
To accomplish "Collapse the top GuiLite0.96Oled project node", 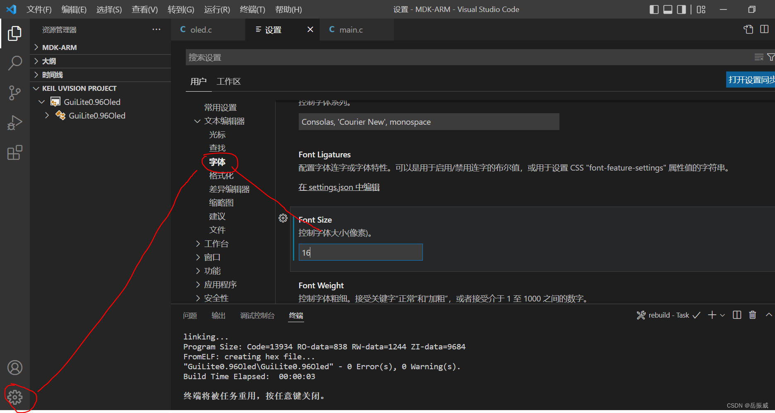I will point(42,102).
